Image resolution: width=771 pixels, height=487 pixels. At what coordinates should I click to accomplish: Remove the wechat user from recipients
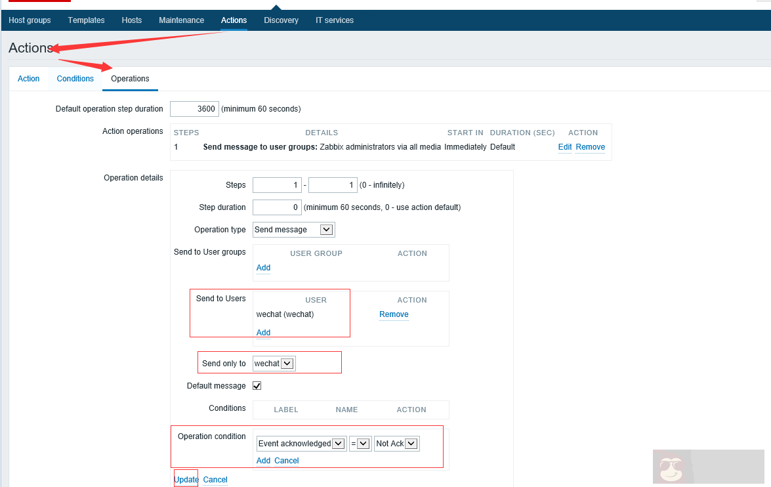(393, 314)
